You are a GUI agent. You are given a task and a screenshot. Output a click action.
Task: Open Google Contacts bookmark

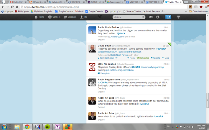(x=64, y=11)
